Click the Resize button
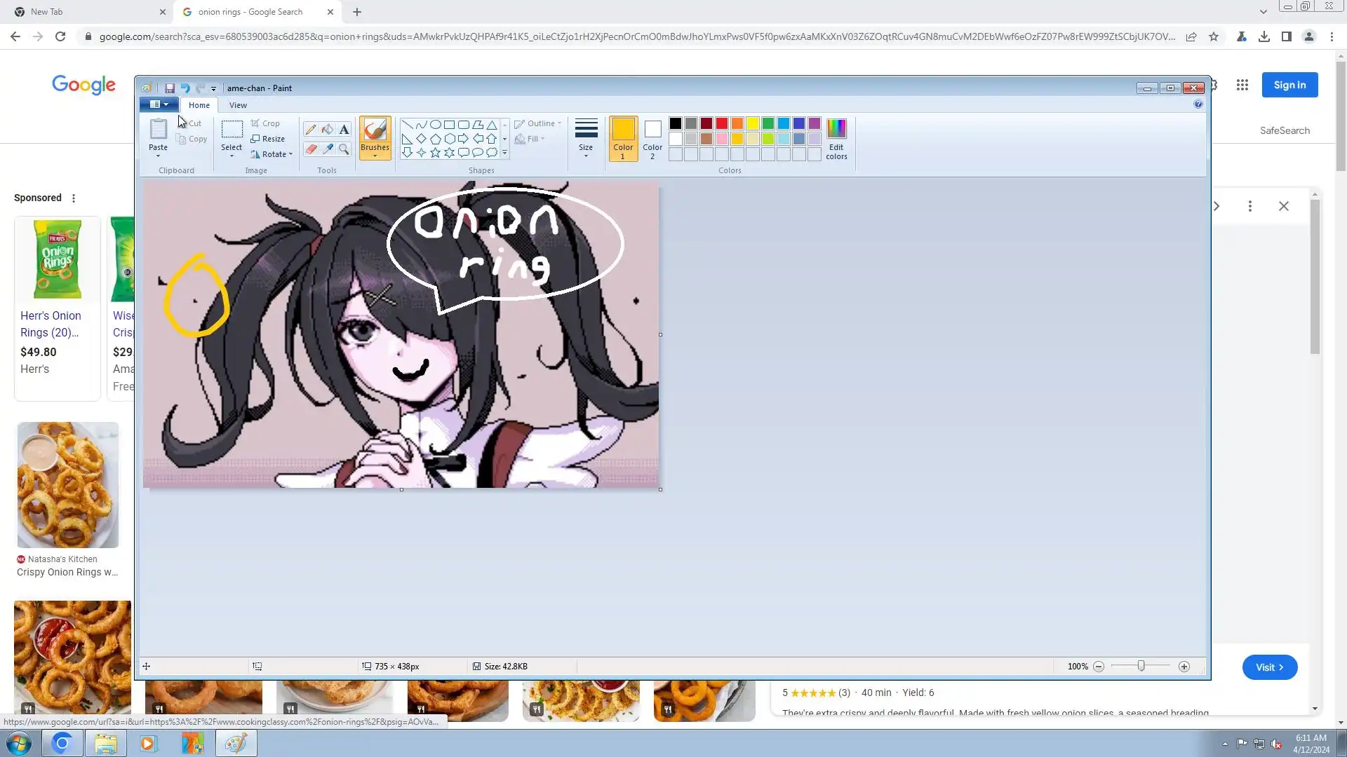The image size is (1347, 757). click(x=268, y=139)
